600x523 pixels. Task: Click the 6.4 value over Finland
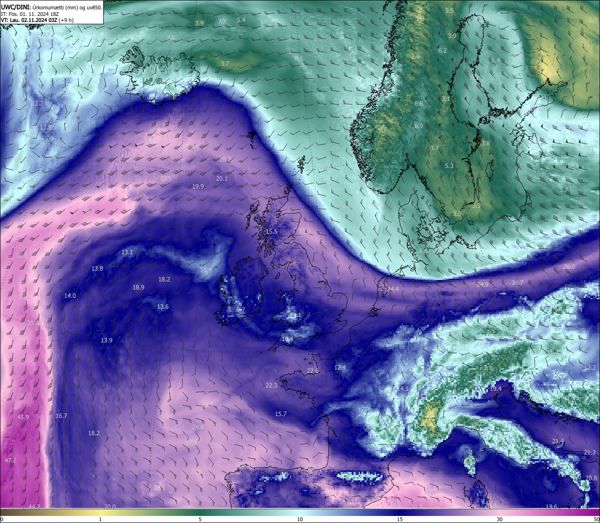click(495, 61)
